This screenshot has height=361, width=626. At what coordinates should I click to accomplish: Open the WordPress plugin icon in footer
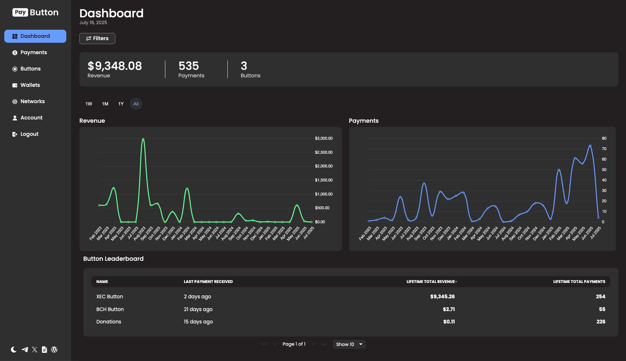pos(54,350)
